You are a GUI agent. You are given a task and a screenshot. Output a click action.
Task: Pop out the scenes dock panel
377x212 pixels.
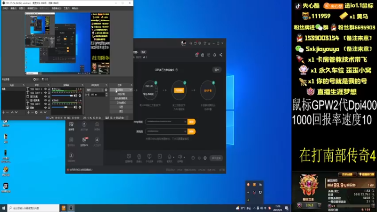tap(24, 85)
